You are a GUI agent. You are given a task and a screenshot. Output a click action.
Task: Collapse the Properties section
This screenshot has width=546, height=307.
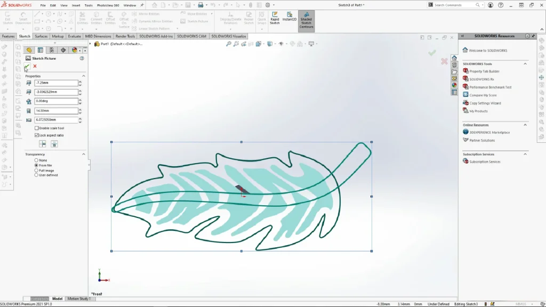pos(84,76)
